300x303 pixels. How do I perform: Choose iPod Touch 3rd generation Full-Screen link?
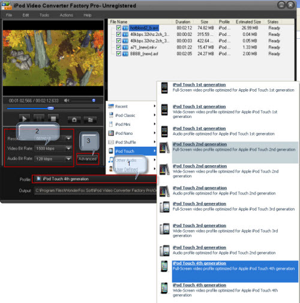199,204
